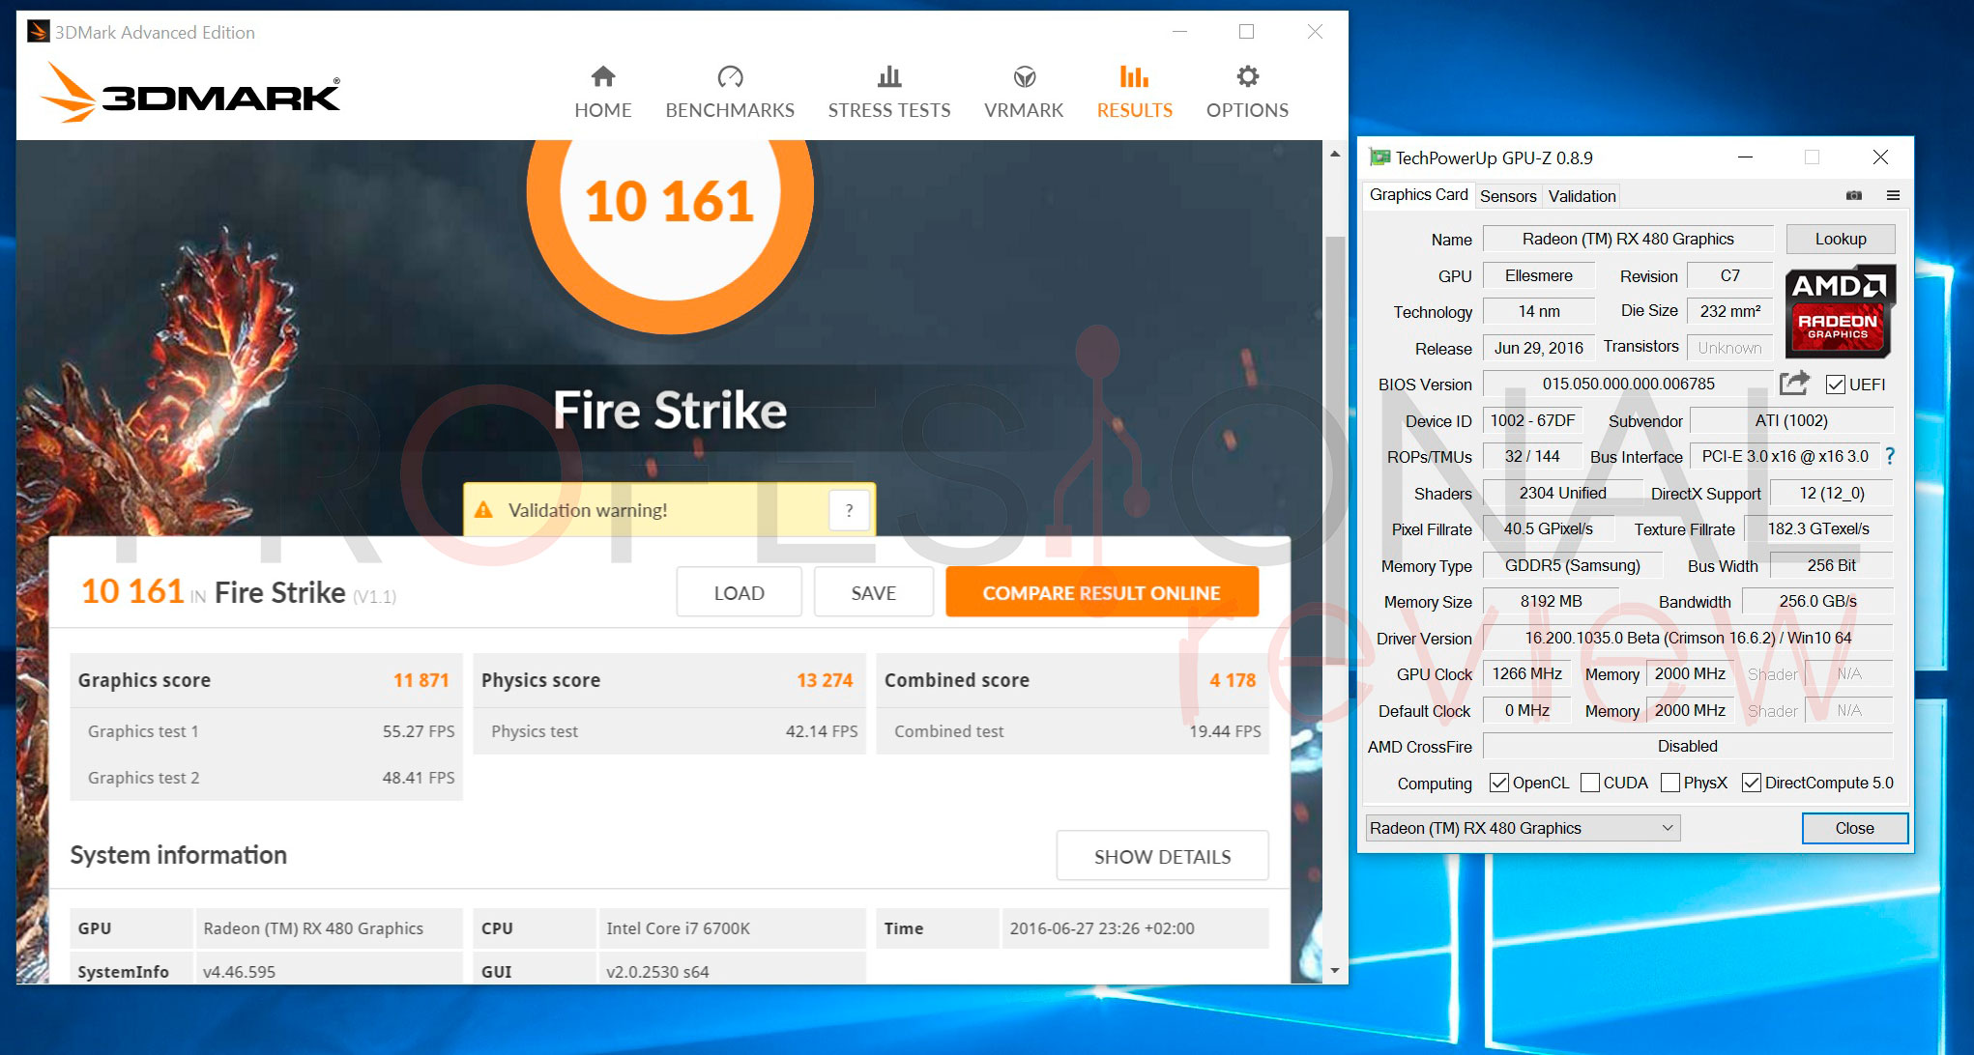The image size is (1974, 1055).
Task: Click the Physics test row
Action: 670,731
